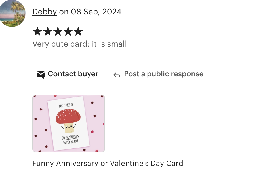Viewport: 261px width, 169px height.
Task: Open Funny Anniversary or Valentine's Day Card listing
Action: click(108, 163)
